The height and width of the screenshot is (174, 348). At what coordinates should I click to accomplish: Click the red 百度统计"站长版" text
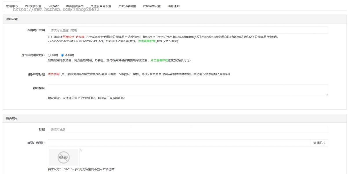(74, 37)
